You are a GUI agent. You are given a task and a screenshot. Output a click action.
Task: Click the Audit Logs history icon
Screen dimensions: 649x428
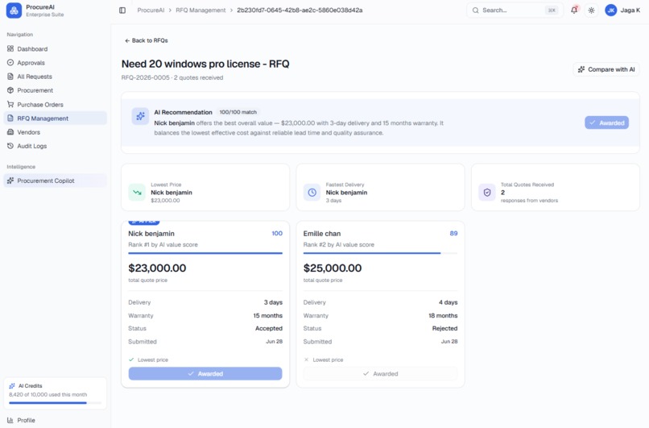pyautogui.click(x=10, y=146)
